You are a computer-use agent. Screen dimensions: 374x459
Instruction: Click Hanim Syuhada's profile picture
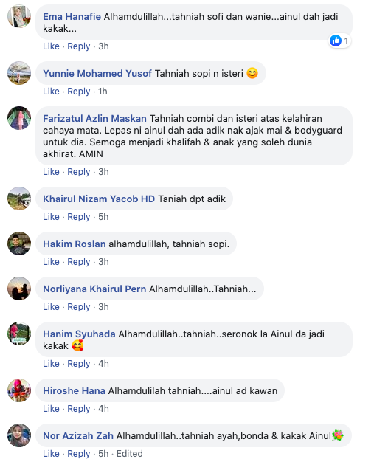pyautogui.click(x=19, y=334)
